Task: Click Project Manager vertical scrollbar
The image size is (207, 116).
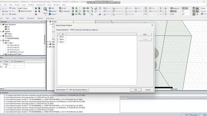Action: [45, 39]
